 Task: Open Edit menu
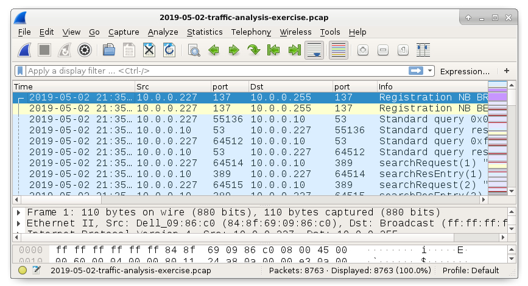[x=46, y=32]
